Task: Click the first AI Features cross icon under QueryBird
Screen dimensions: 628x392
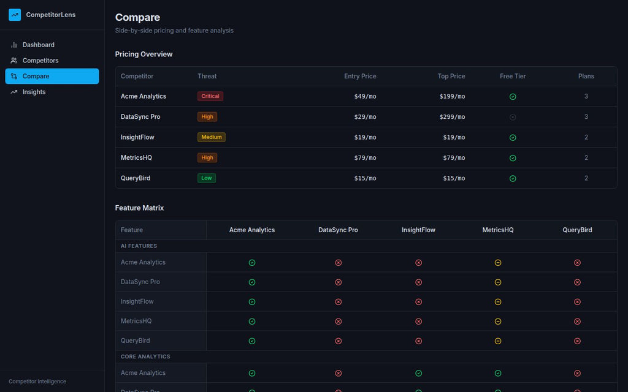Action: [x=577, y=263]
